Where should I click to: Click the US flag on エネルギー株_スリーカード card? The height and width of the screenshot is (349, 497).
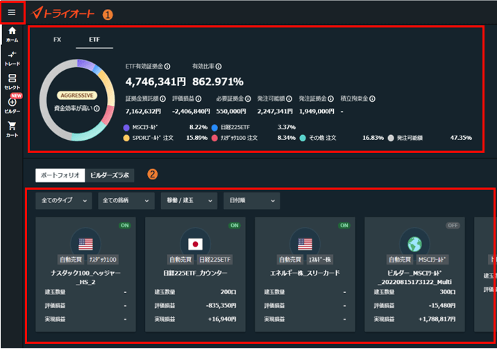point(305,244)
